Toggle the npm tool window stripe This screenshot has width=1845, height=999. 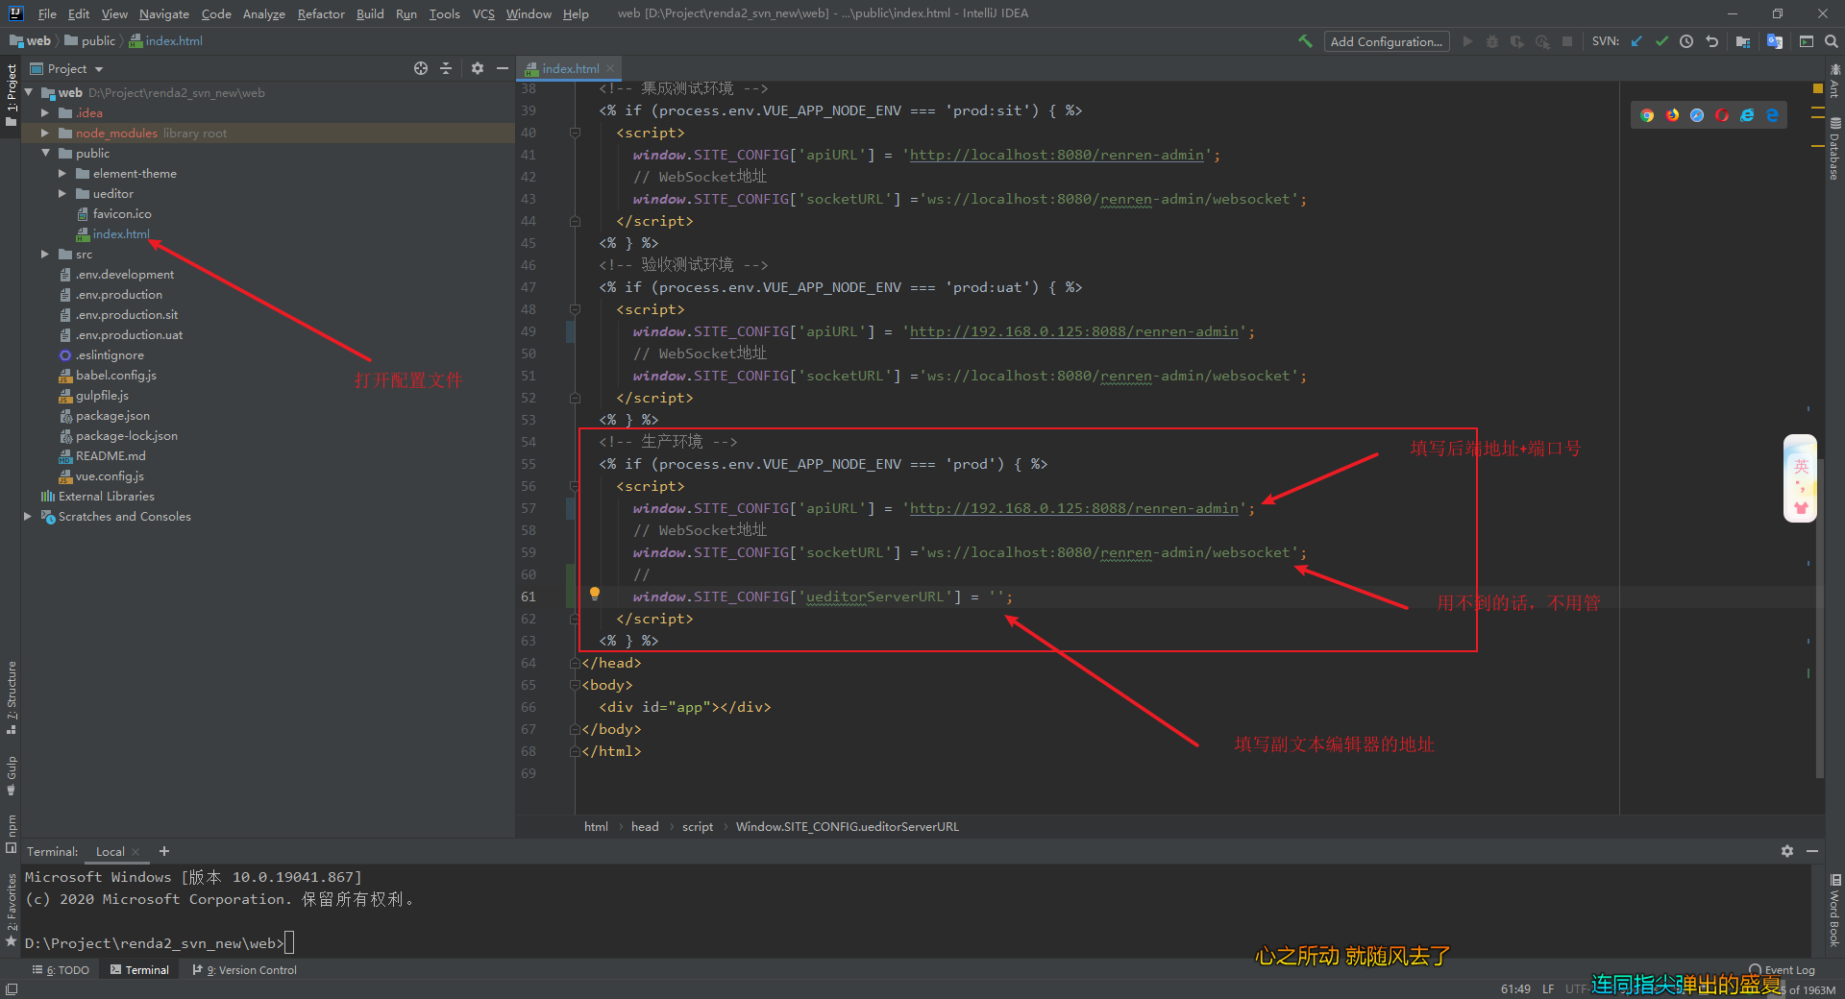coord(11,833)
